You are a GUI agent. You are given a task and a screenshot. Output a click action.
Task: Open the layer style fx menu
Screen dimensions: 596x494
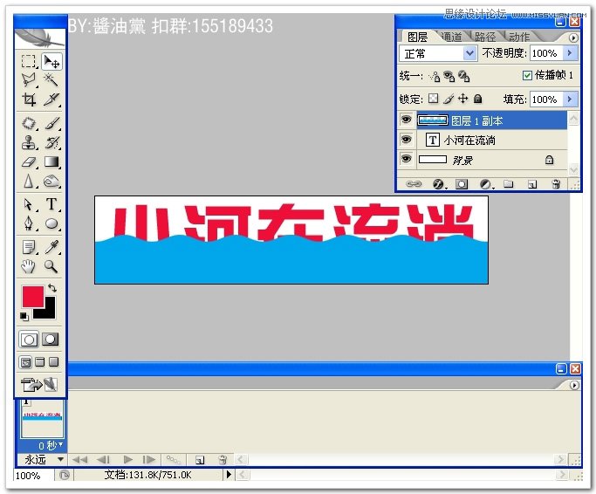(x=439, y=184)
